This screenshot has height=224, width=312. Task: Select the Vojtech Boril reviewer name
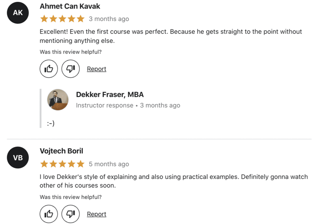click(61, 151)
